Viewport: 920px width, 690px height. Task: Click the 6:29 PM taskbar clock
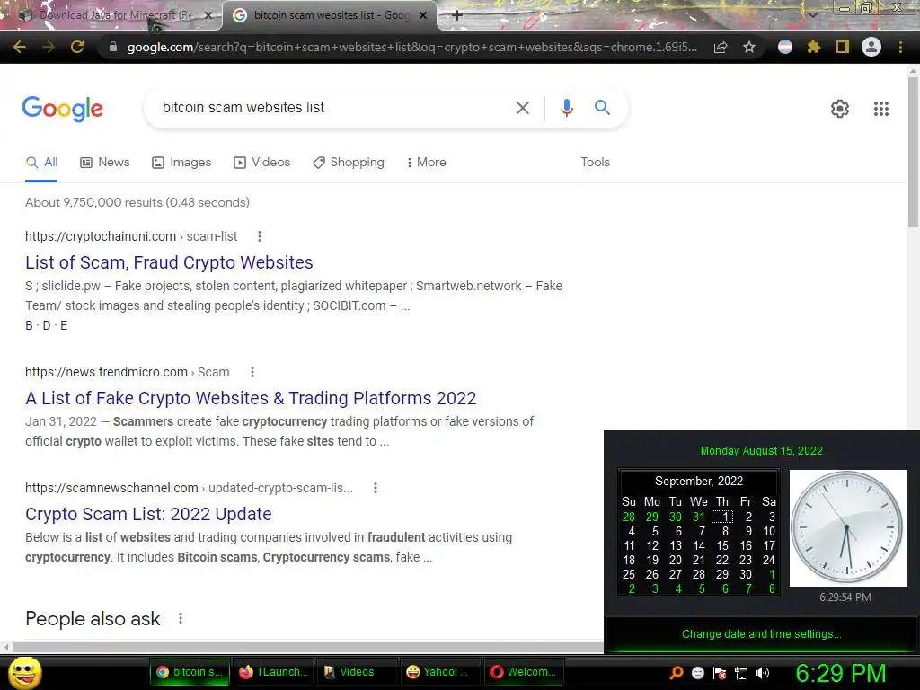[x=841, y=673]
